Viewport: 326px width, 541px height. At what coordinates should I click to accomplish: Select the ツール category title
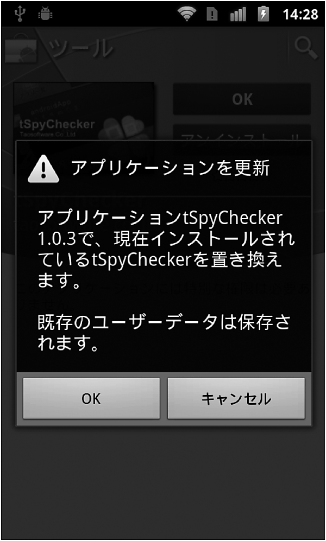point(81,49)
